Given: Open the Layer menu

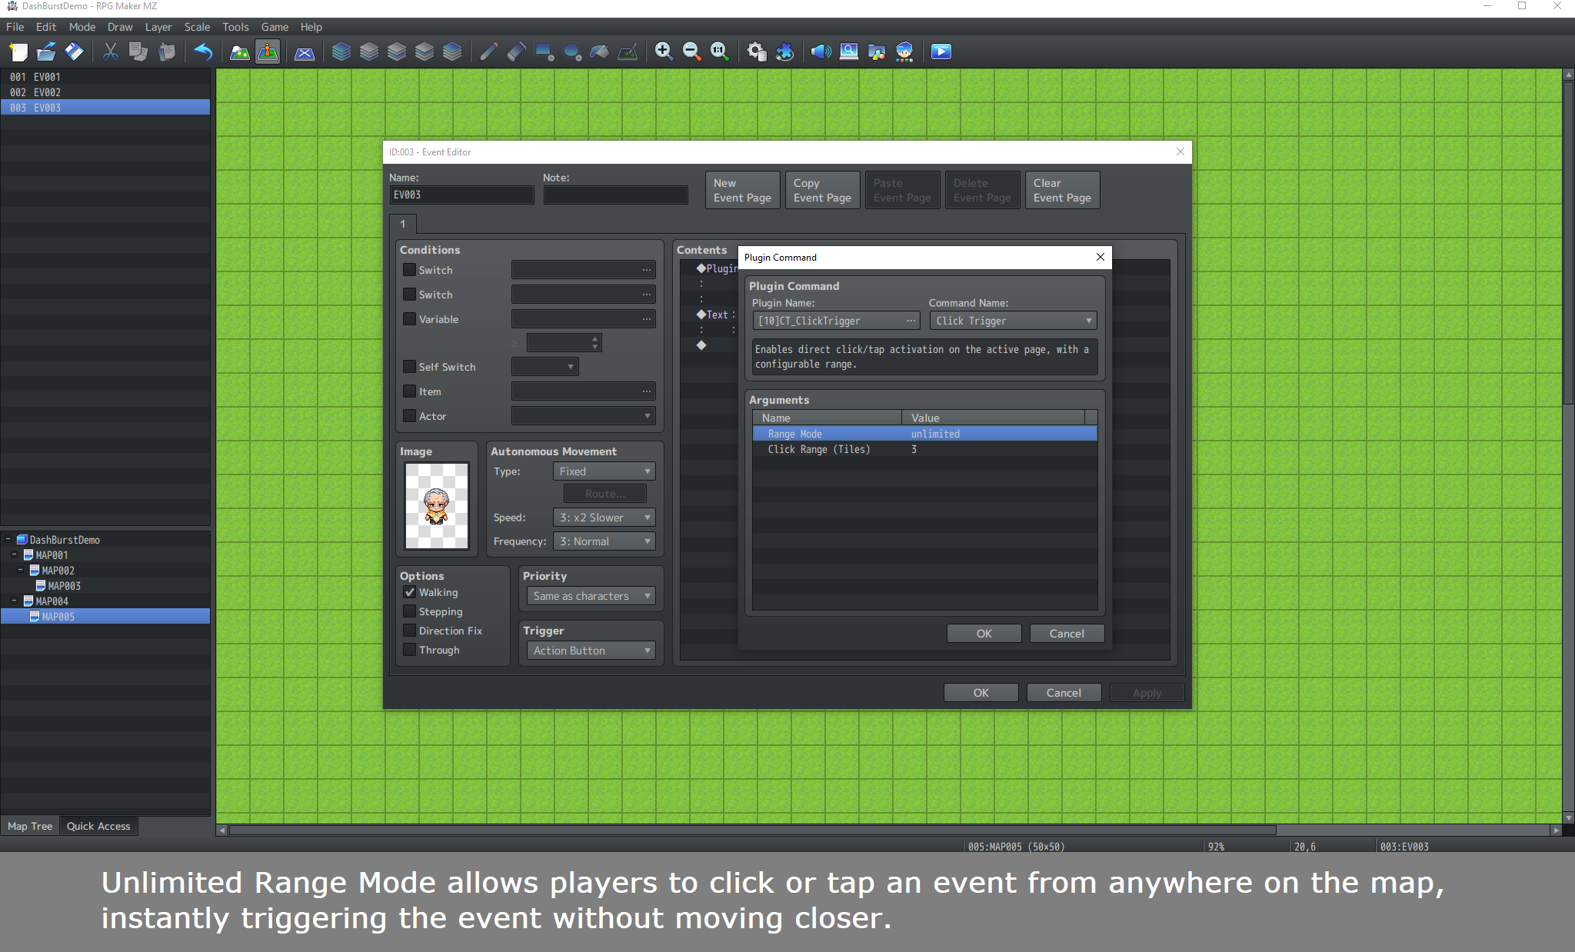Looking at the screenshot, I should click(x=158, y=27).
